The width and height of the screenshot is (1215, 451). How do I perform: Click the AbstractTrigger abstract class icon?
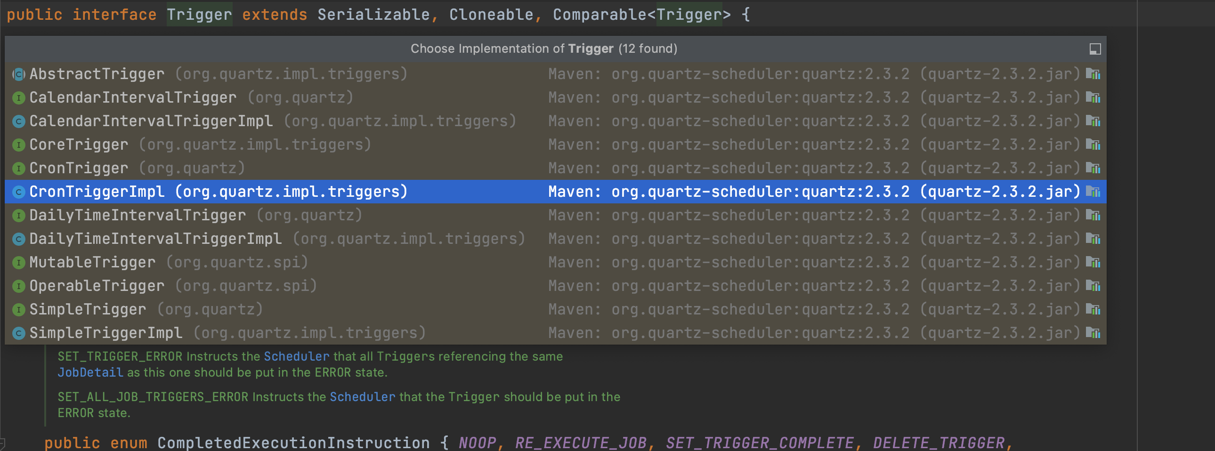coord(18,74)
